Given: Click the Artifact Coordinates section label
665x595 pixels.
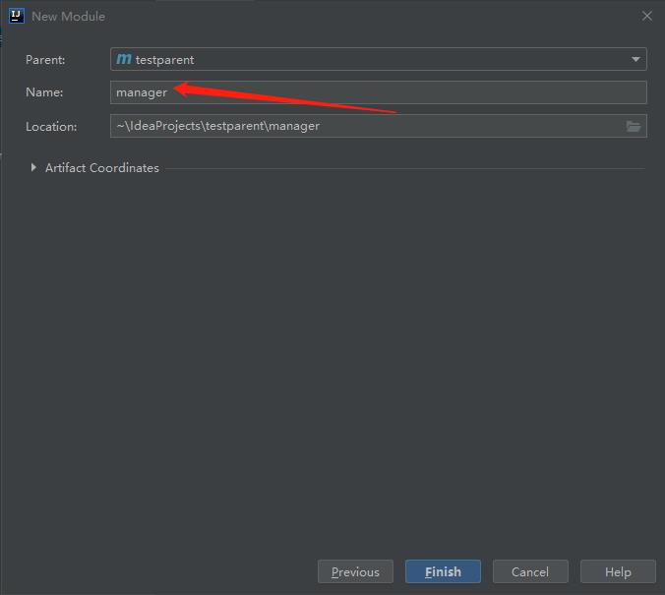Looking at the screenshot, I should [x=101, y=168].
